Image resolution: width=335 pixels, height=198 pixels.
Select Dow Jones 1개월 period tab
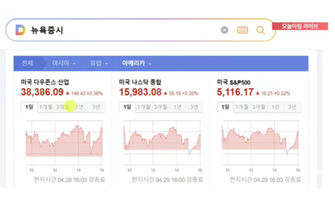(x=46, y=107)
